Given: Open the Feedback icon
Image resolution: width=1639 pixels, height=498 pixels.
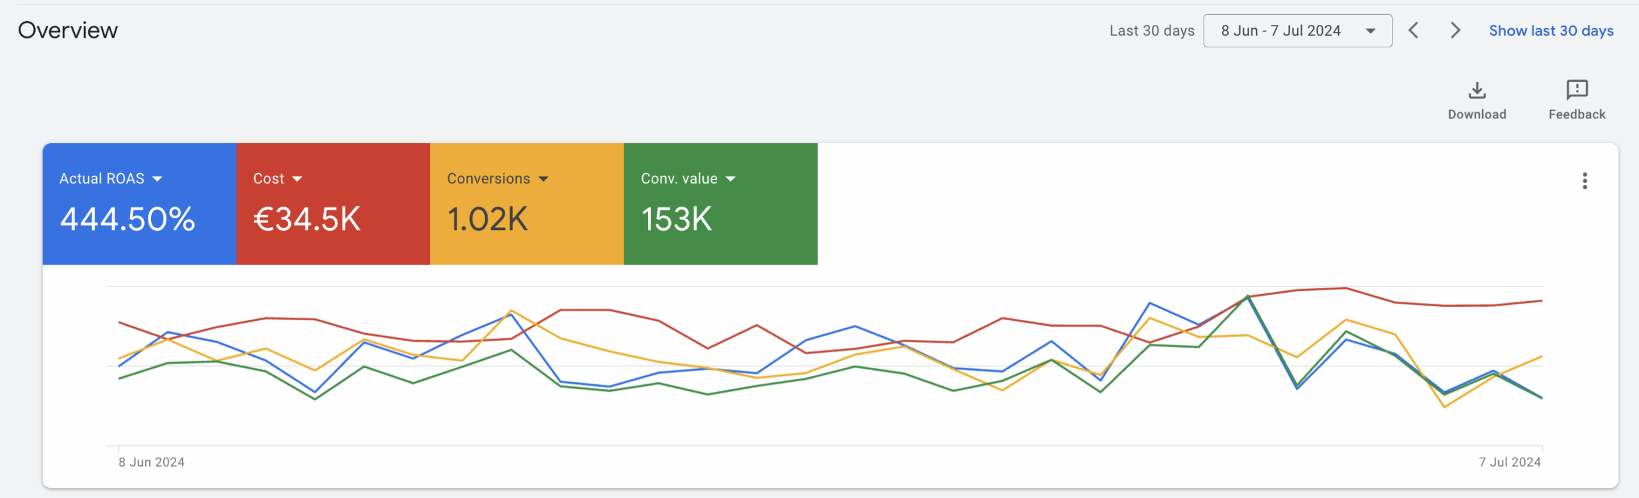Looking at the screenshot, I should pos(1576,90).
